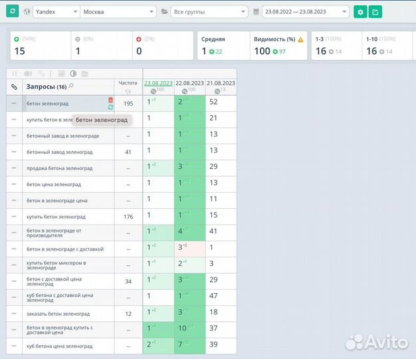Click the green refresh icon on бетон зеленоград

[110, 107]
